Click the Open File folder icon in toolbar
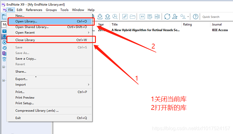233x134 pixels. (133, 17)
